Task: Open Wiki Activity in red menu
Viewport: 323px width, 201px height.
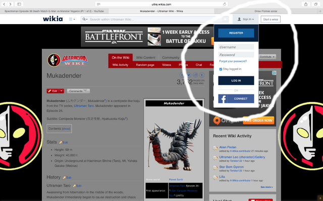Action: pos(120,65)
